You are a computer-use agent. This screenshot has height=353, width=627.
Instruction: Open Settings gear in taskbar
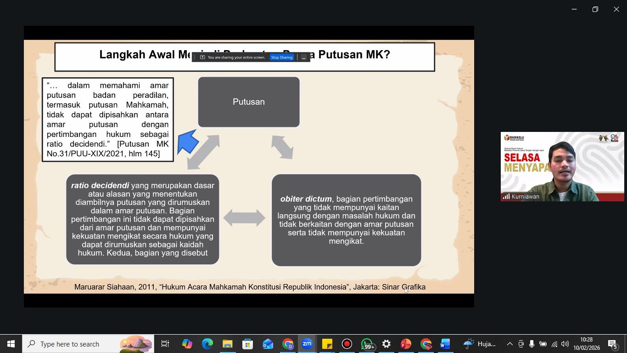pyautogui.click(x=386, y=344)
